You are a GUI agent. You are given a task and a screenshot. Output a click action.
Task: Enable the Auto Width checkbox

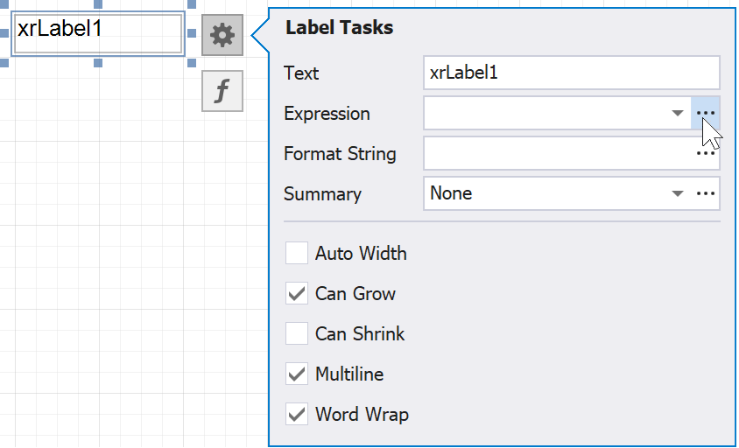298,254
